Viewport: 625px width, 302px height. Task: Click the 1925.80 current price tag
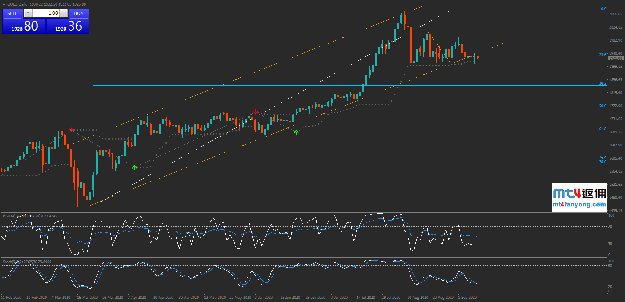click(x=615, y=58)
